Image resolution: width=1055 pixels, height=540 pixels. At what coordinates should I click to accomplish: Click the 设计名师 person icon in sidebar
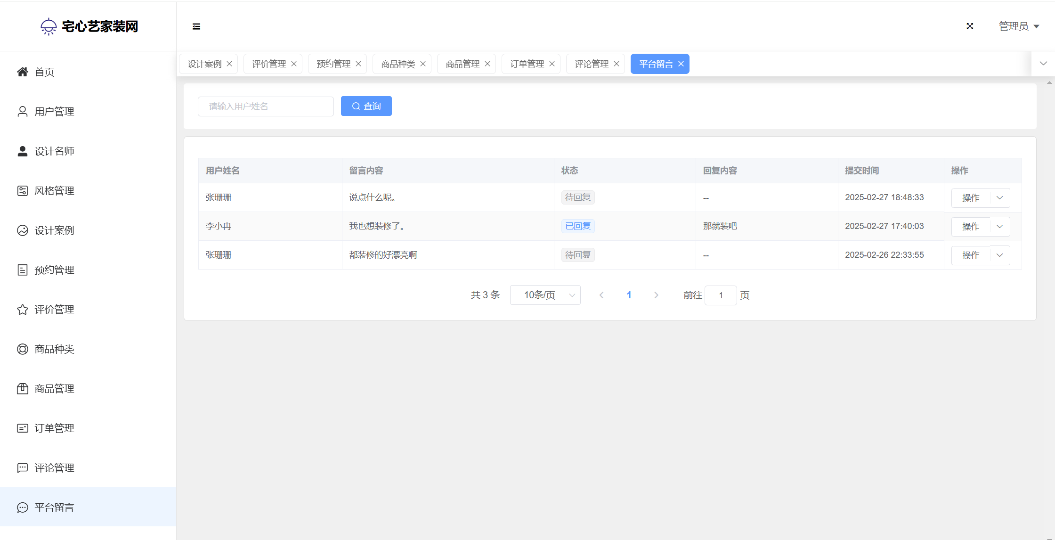pyautogui.click(x=23, y=151)
